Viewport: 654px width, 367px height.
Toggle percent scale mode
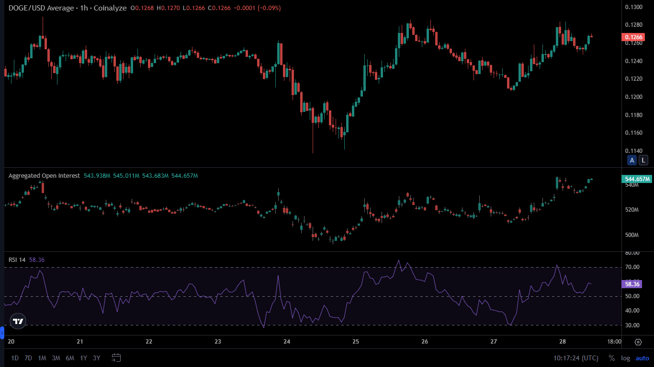(x=611, y=358)
